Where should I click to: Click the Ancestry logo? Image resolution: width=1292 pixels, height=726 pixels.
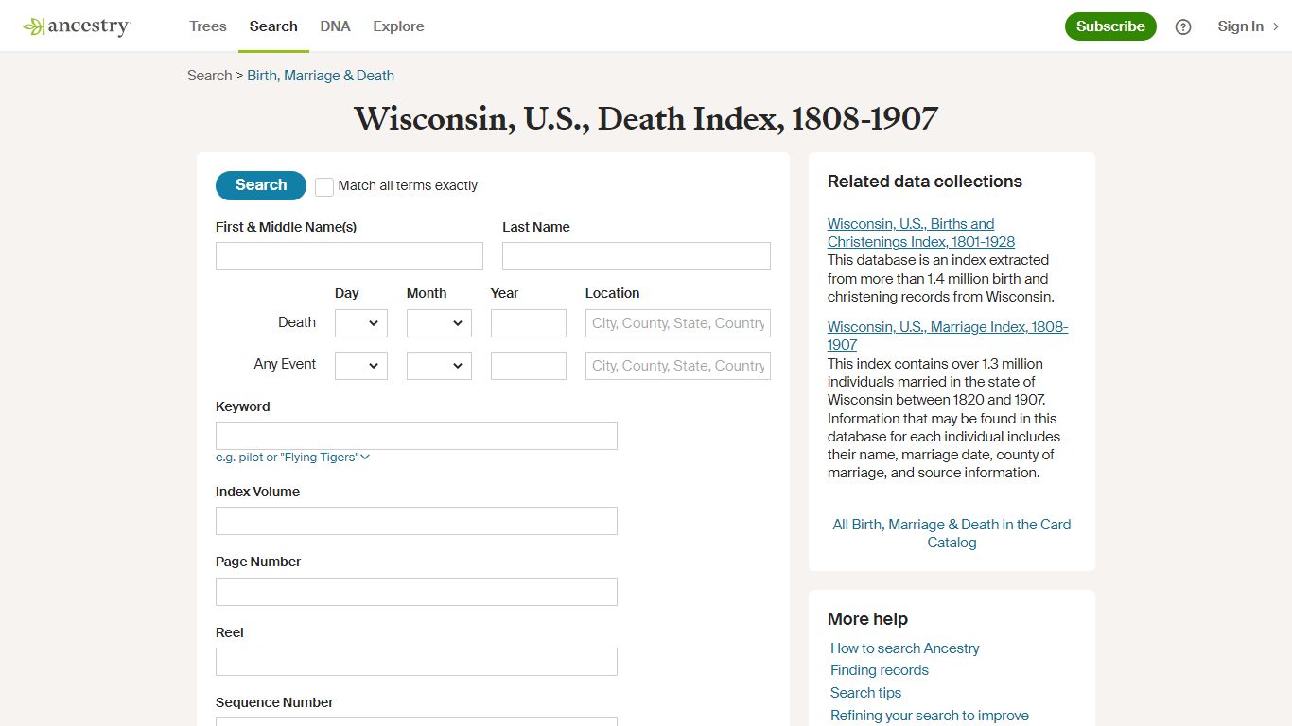point(77,26)
